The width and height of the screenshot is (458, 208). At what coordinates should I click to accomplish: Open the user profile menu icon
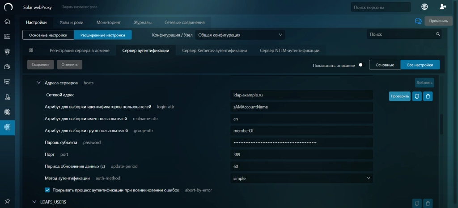coord(443,7)
